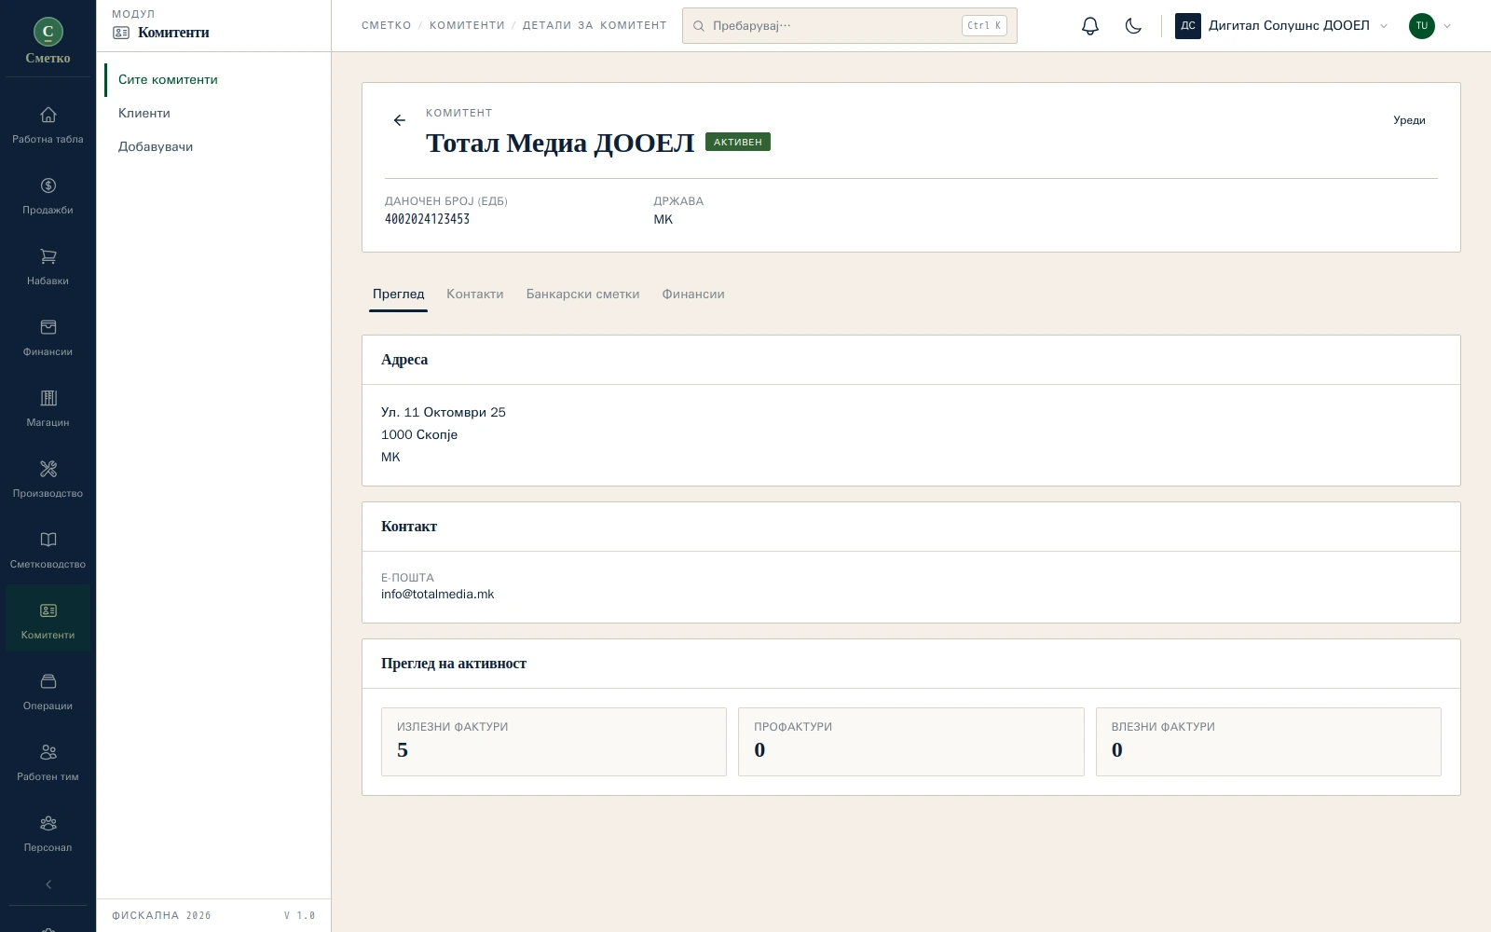Open the Профактури stat card

(x=910, y=742)
